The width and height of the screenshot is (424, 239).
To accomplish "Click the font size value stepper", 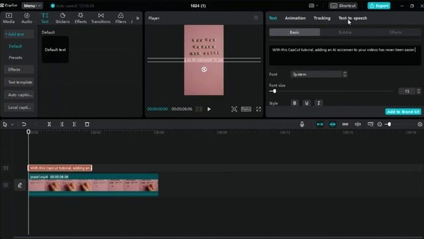I will coord(419,92).
